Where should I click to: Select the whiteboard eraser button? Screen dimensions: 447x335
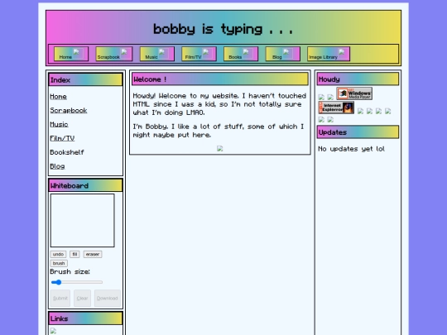(93, 254)
